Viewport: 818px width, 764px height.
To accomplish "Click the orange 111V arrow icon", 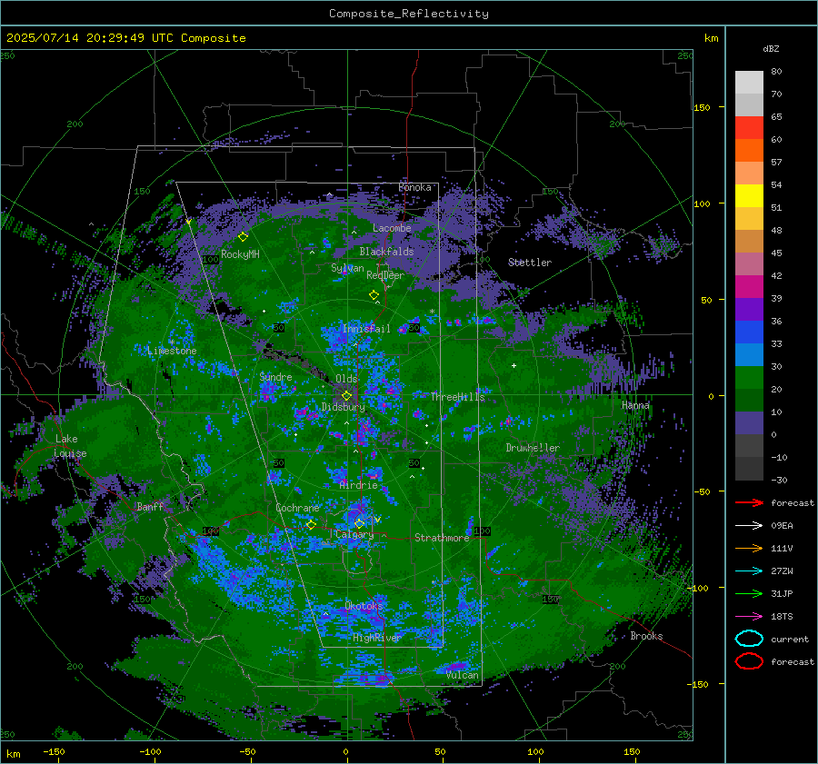I will [749, 548].
